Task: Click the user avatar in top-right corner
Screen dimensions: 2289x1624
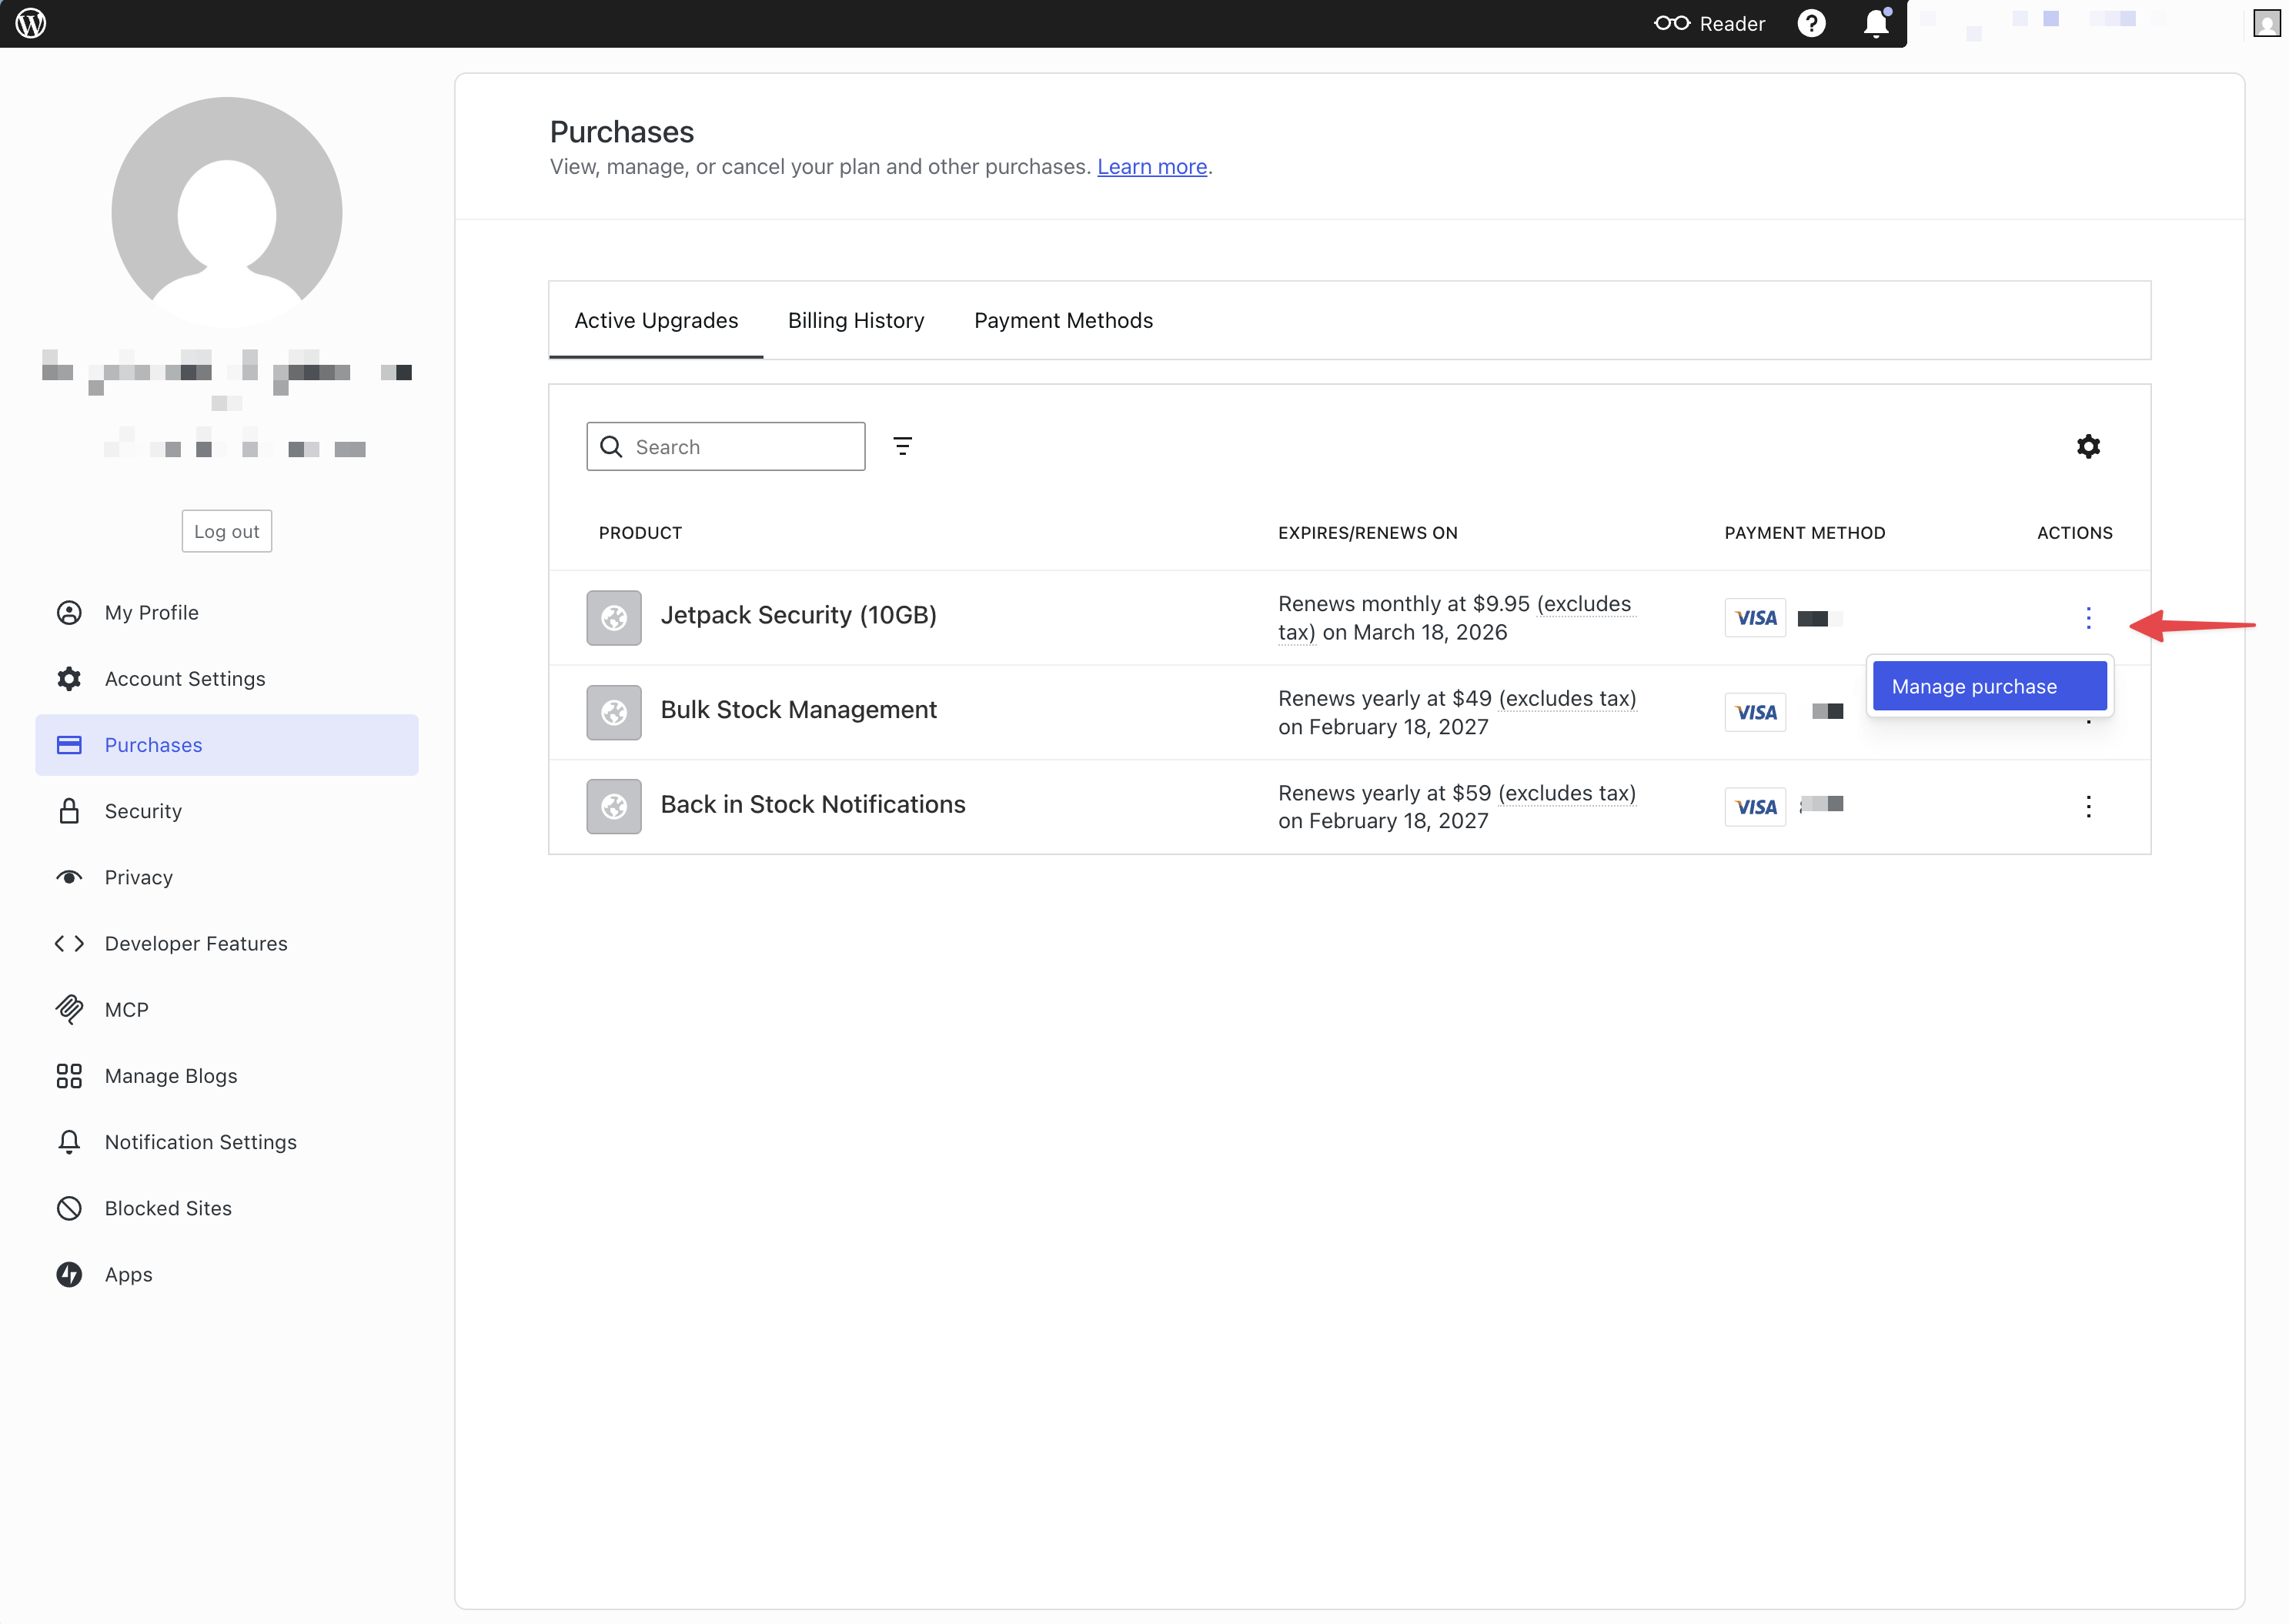Action: click(x=2266, y=23)
